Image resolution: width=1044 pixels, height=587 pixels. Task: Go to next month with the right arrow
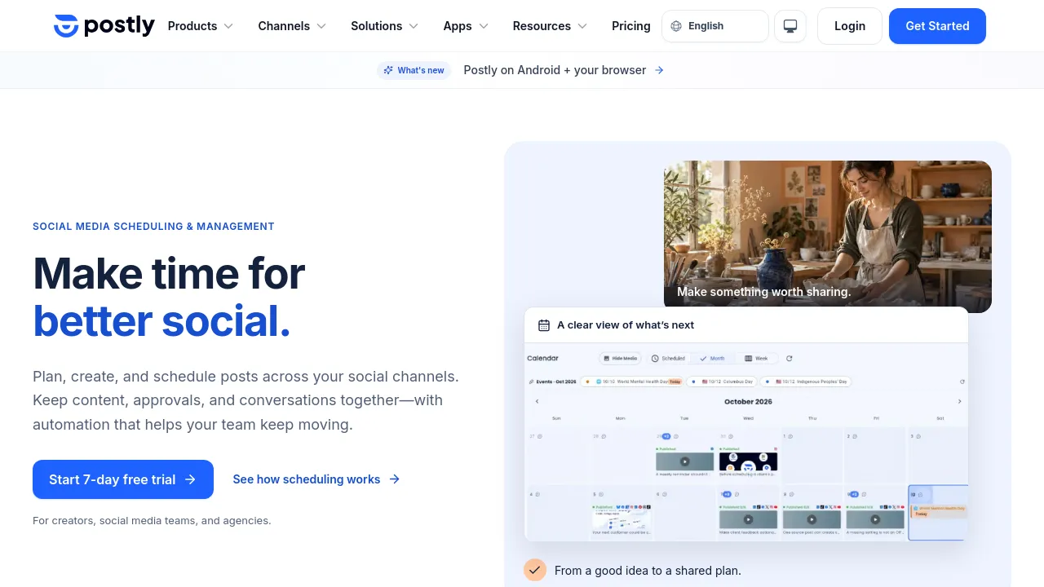coord(959,402)
